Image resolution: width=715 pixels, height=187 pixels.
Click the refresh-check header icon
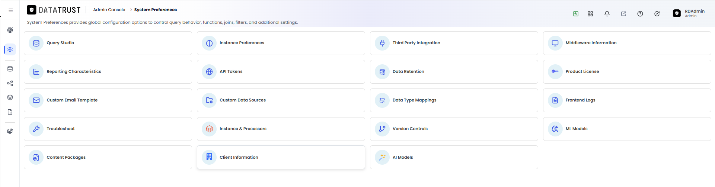coord(657,14)
